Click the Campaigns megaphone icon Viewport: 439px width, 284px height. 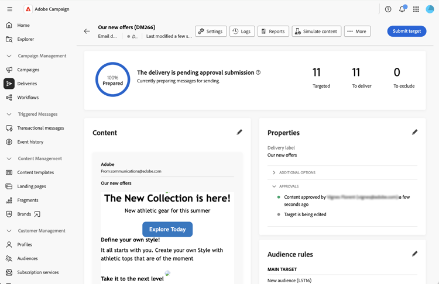pos(9,70)
